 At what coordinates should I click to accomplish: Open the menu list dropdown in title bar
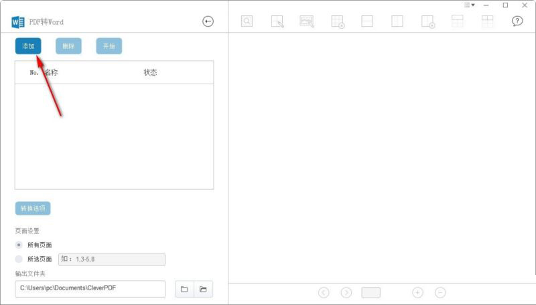click(470, 5)
